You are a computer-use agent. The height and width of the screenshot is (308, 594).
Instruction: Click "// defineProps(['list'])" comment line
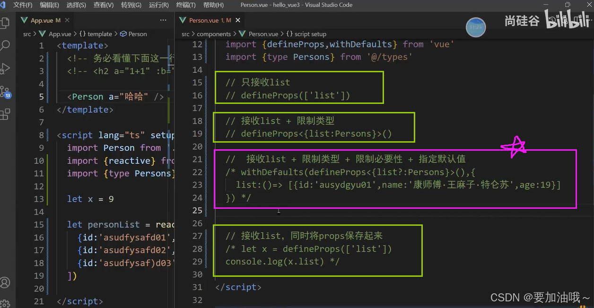[x=288, y=95]
